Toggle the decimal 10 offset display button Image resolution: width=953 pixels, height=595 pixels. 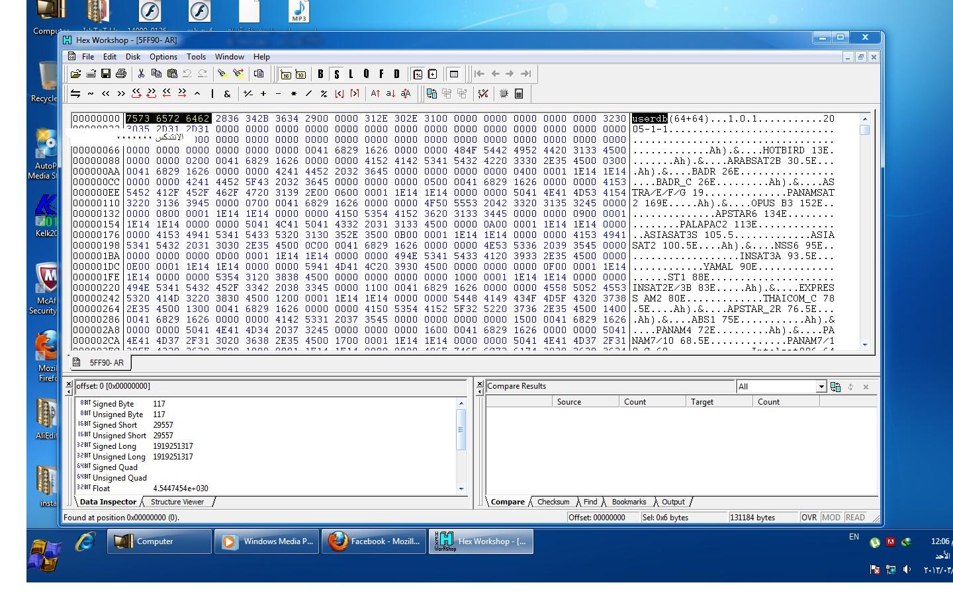[x=300, y=74]
